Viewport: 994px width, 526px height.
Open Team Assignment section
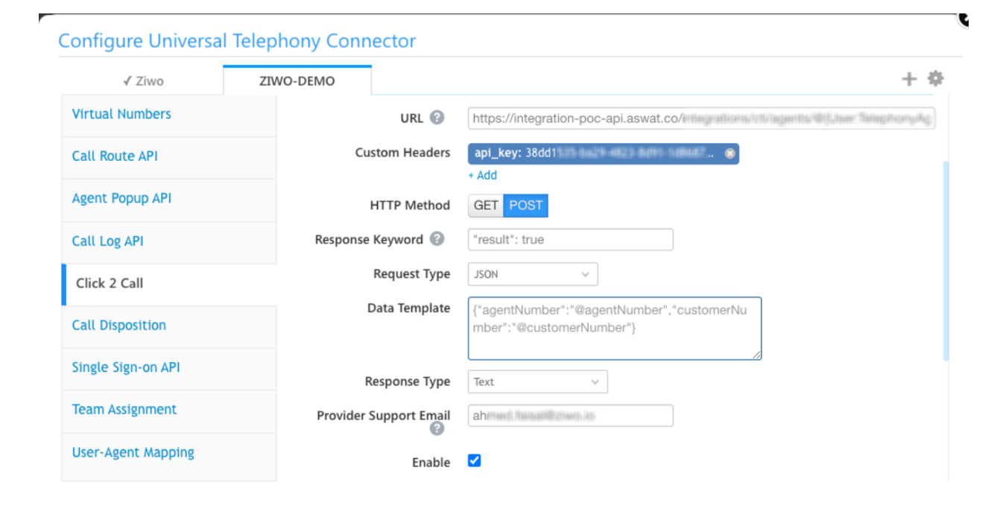coord(169,411)
